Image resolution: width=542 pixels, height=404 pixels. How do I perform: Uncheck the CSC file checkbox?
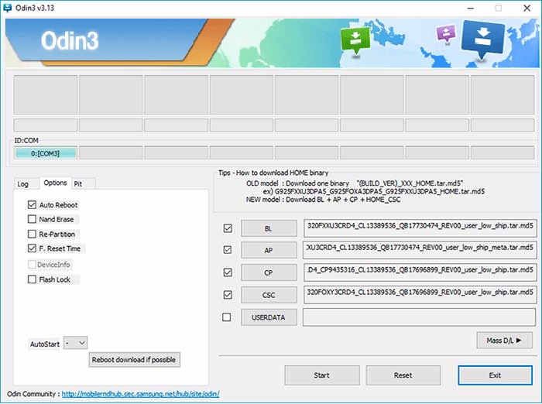(x=228, y=295)
